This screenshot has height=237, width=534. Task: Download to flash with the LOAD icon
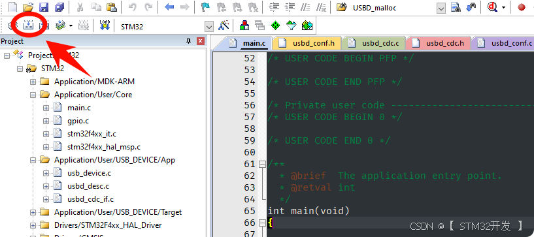pos(105,25)
